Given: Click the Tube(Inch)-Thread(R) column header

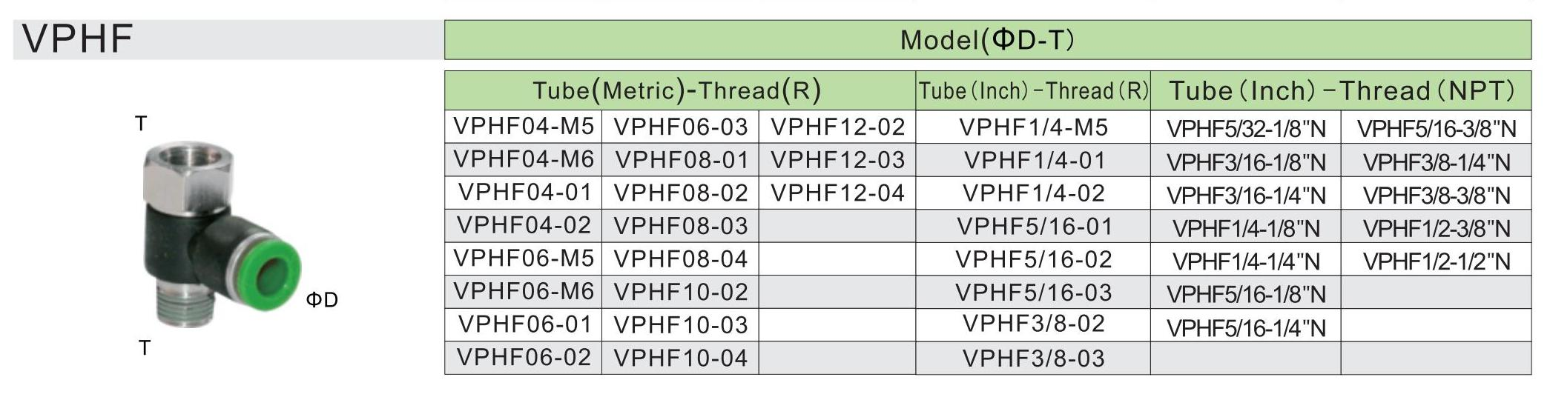Looking at the screenshot, I should point(1033,91).
